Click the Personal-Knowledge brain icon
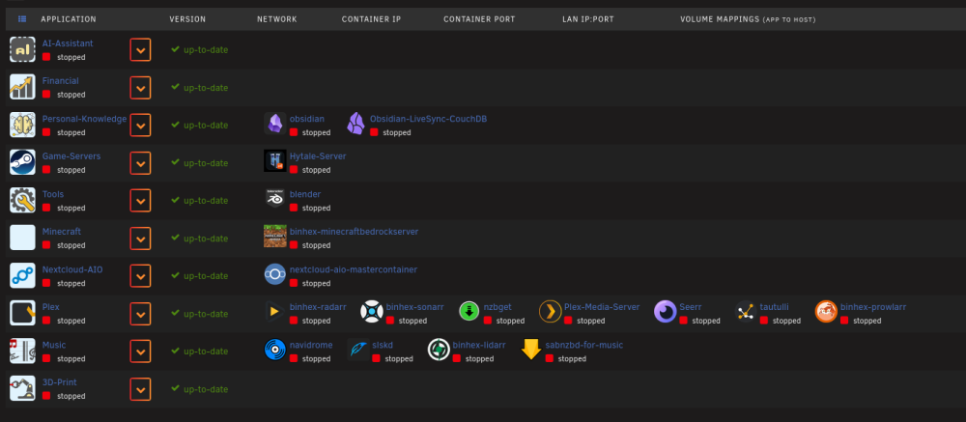This screenshot has width=966, height=422. (22, 125)
